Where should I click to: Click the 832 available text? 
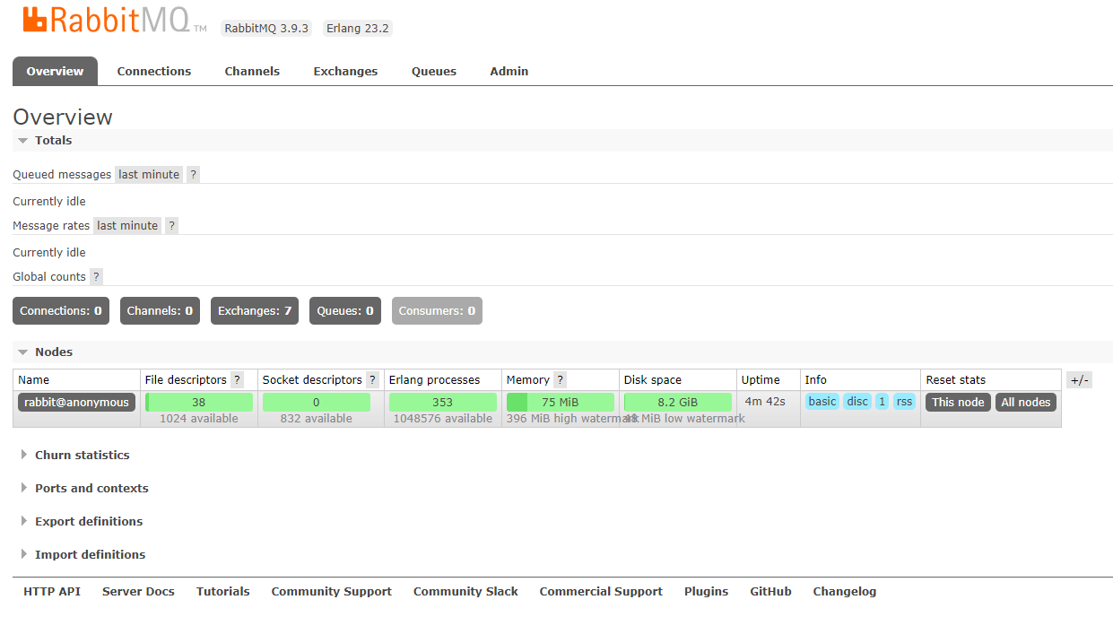tap(317, 419)
